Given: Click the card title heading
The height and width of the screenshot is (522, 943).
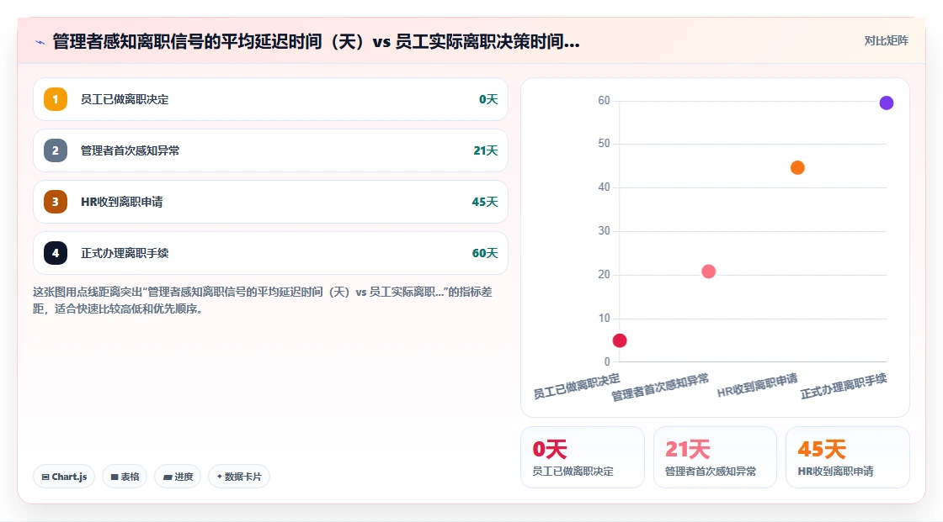Looking at the screenshot, I should (x=317, y=41).
